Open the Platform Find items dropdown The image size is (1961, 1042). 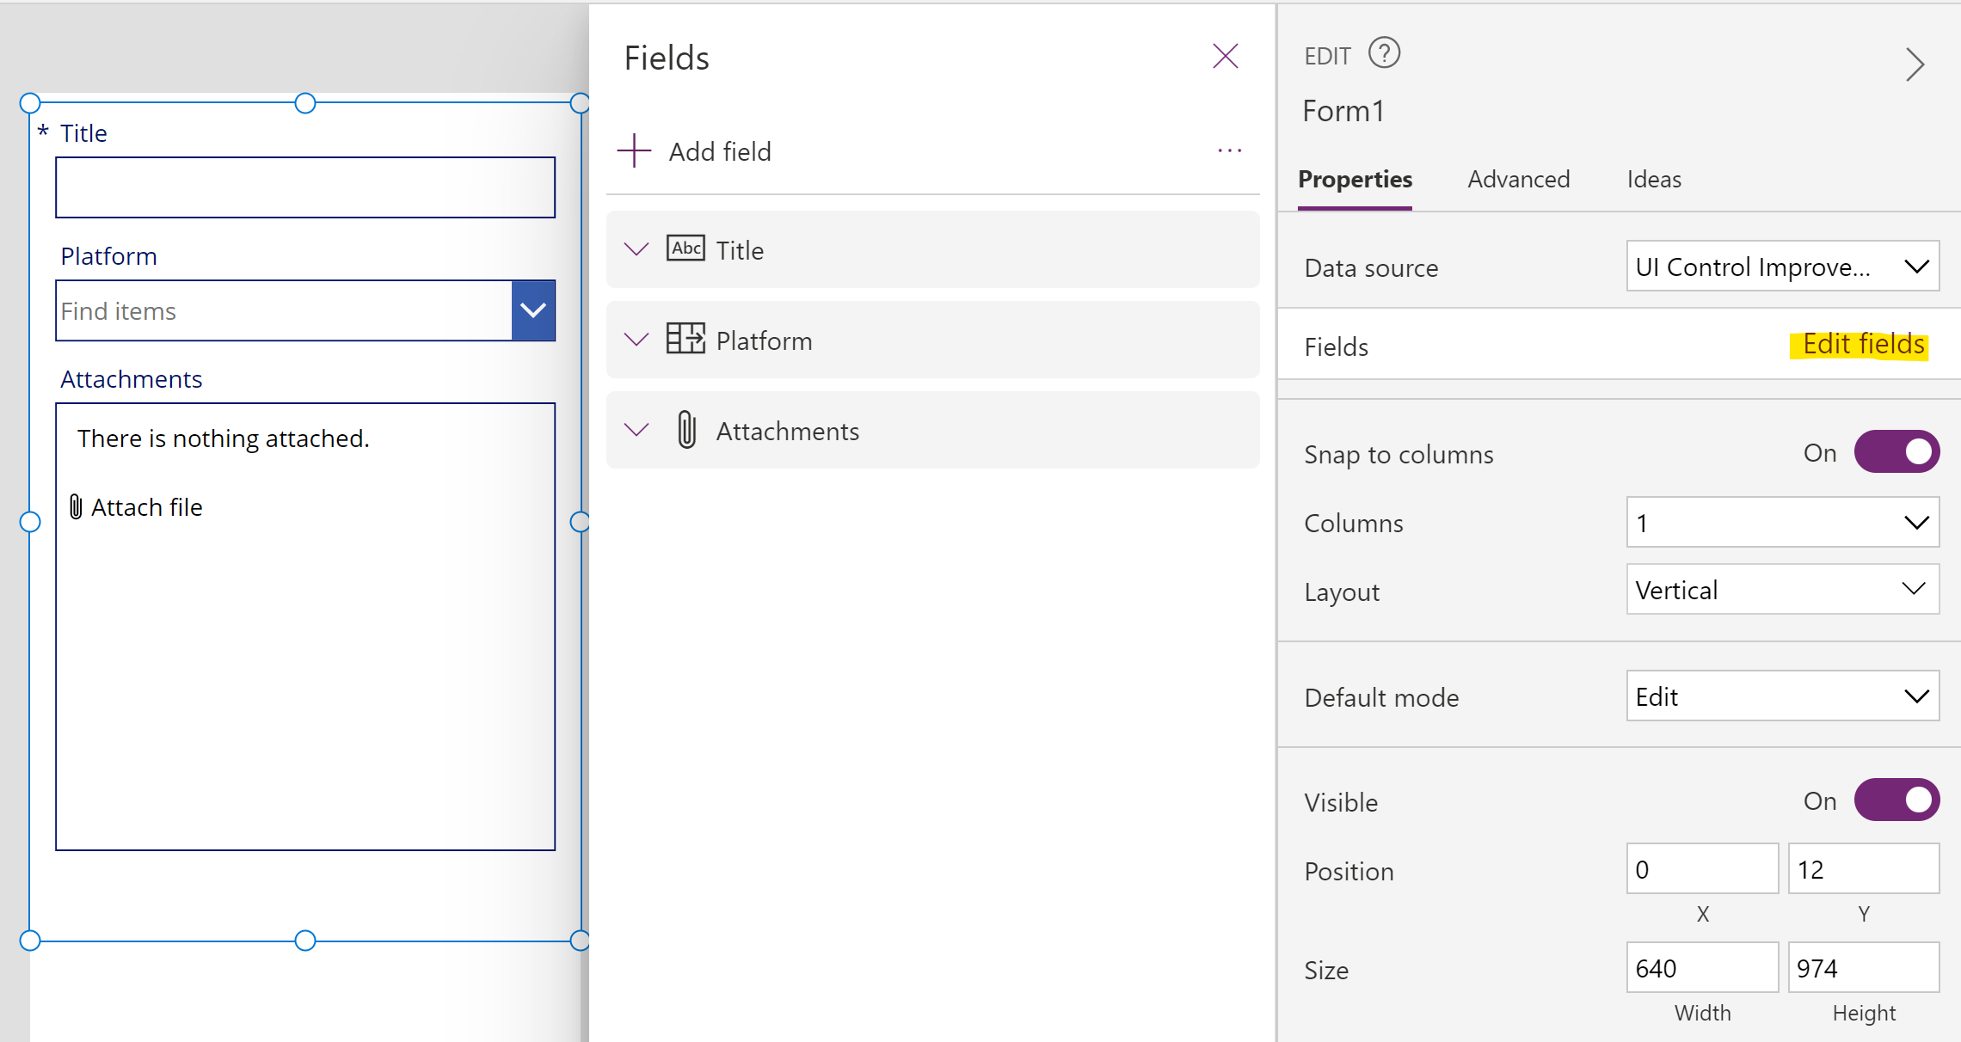(533, 310)
